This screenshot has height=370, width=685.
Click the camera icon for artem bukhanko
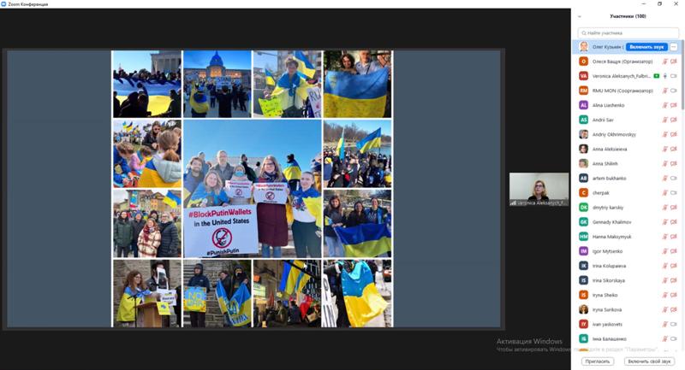(674, 179)
